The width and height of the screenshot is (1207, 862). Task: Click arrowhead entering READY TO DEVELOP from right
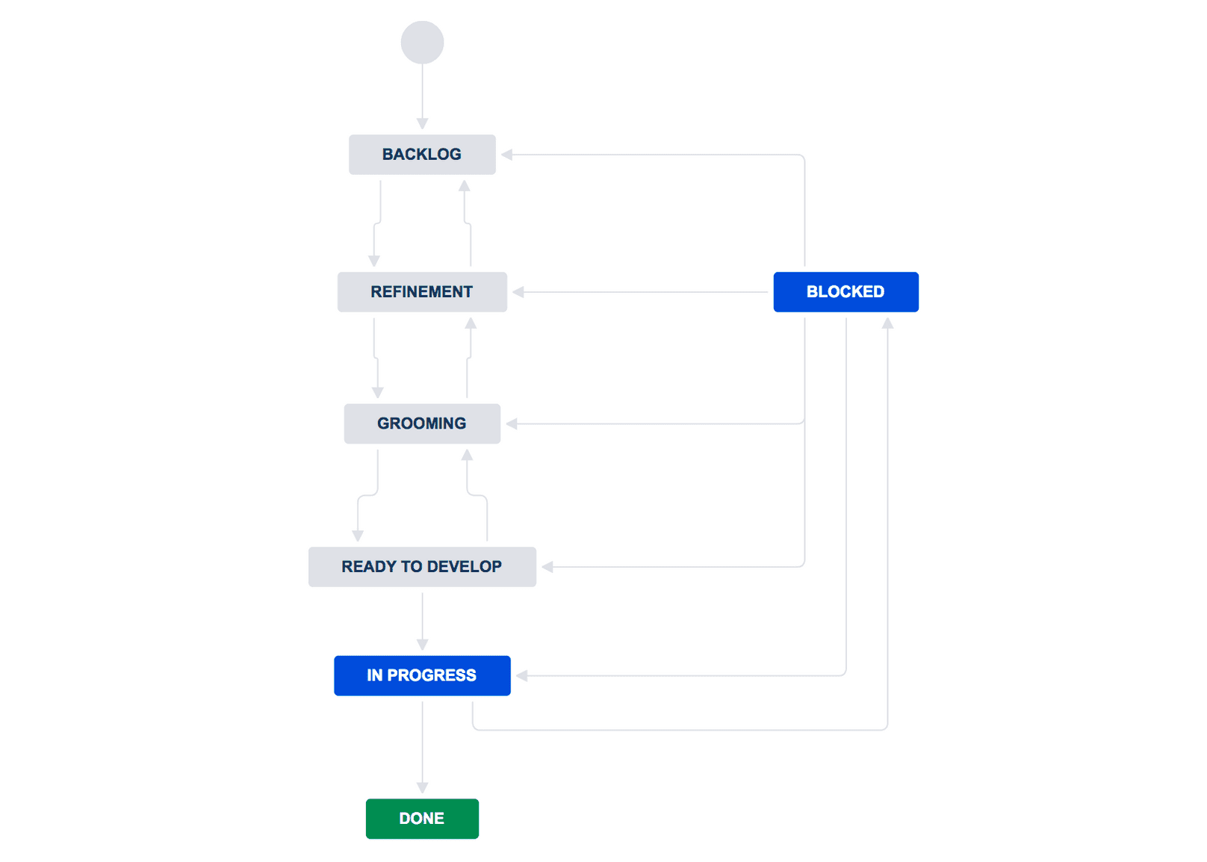click(x=547, y=567)
